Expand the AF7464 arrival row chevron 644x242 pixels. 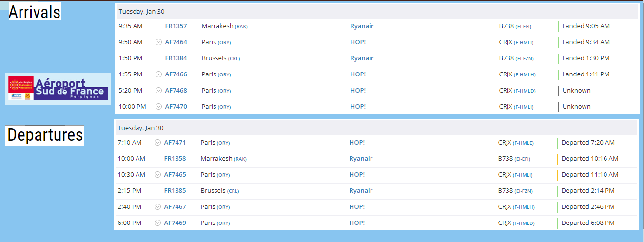(x=158, y=42)
